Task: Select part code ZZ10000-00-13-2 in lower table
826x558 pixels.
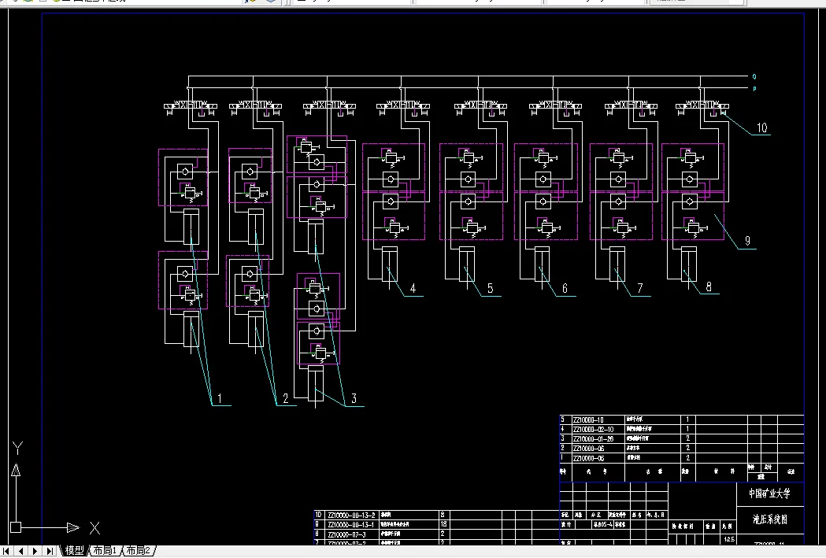Action: [351, 516]
